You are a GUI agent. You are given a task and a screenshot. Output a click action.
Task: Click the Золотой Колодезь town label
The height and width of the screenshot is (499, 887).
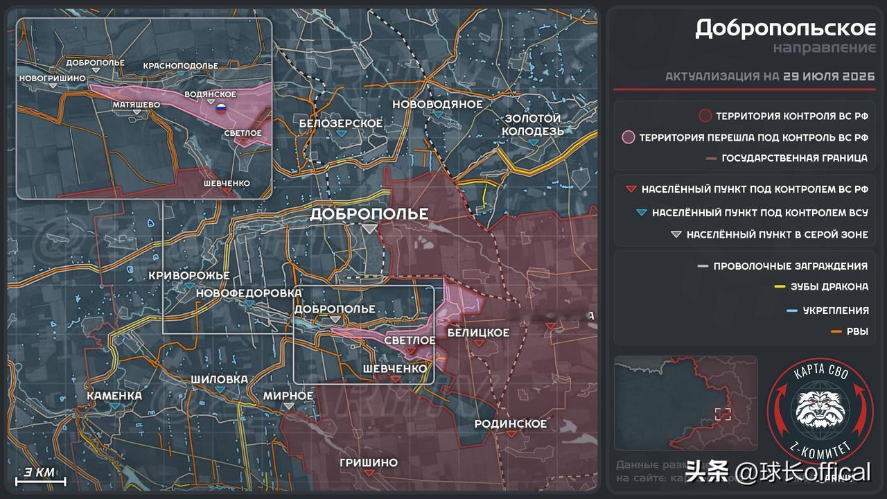(533, 125)
